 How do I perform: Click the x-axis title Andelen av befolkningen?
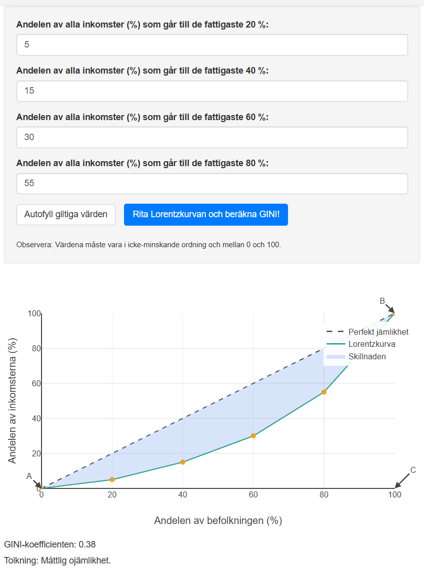218,520
